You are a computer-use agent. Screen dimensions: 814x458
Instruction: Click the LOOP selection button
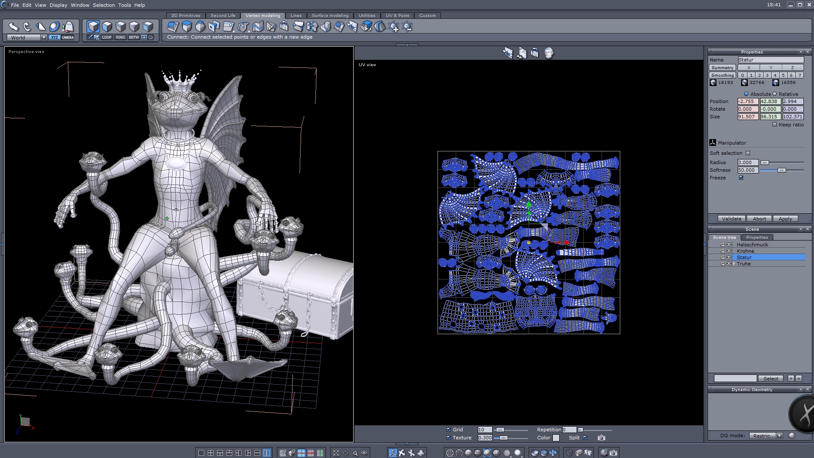point(106,37)
